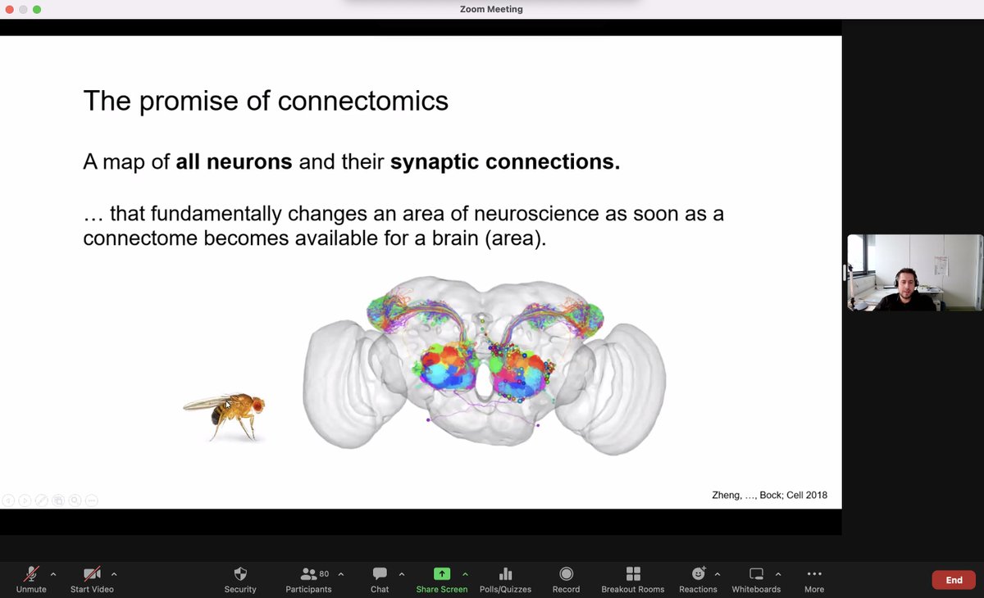This screenshot has height=598, width=984.
Task: Expand arrow beside Reactions
Action: coord(717,574)
